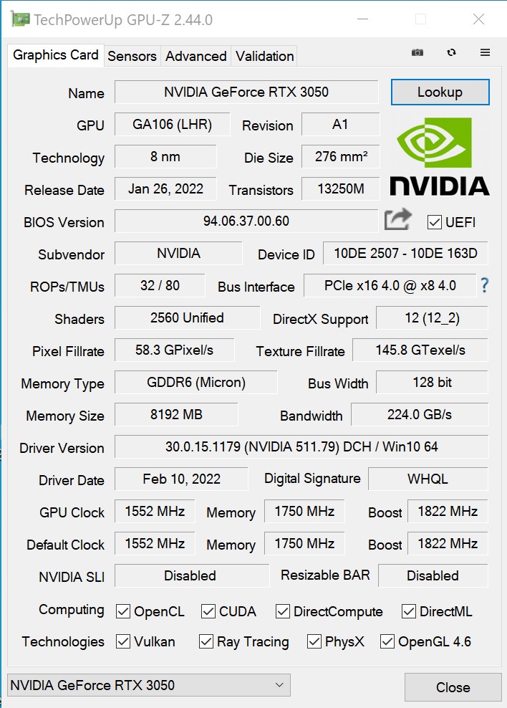Click the BIOS share/export icon
The height and width of the screenshot is (708, 507).
pos(397,220)
